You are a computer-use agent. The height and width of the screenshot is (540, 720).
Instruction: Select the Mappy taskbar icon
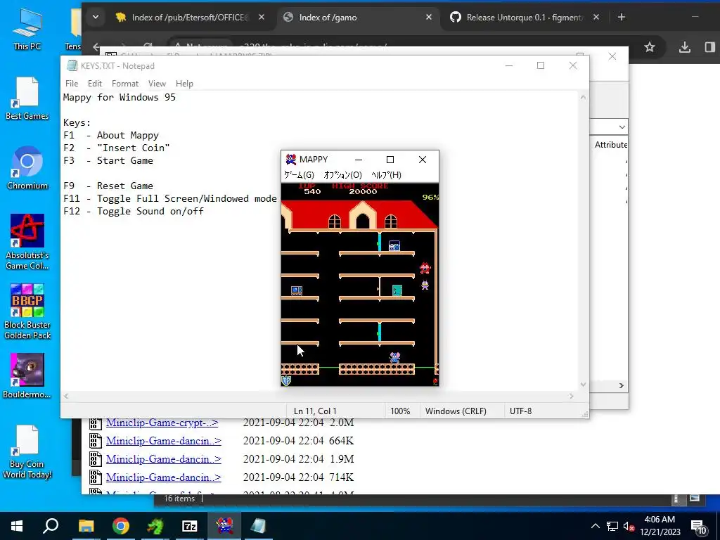(x=224, y=526)
